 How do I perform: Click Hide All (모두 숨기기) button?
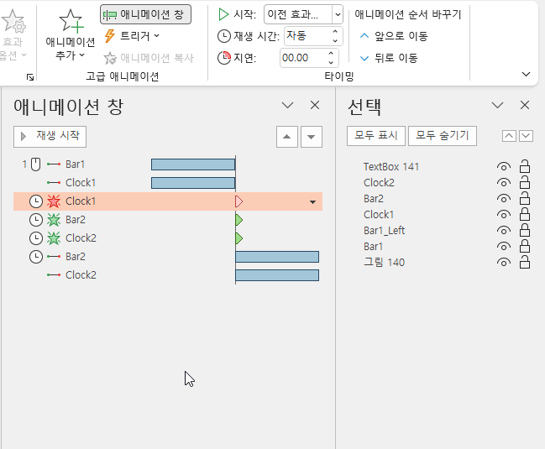click(442, 135)
